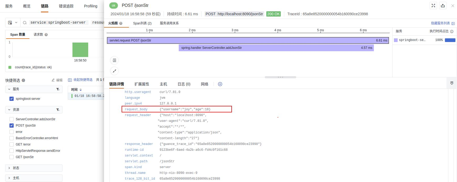Close the POST /jsonStr detail panel
This screenshot has height=182, width=457.
click(453, 6)
